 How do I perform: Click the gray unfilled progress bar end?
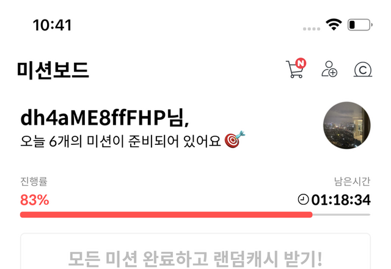pos(342,215)
